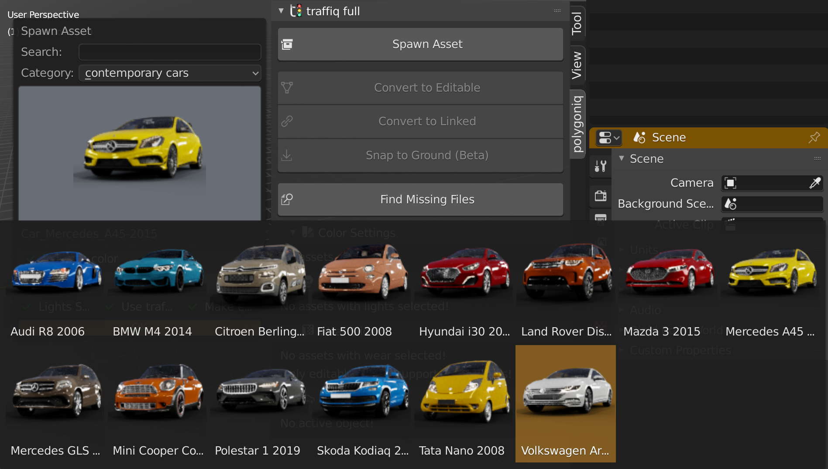Open the Category dropdown showing contemporary cars
The width and height of the screenshot is (828, 469).
click(x=169, y=73)
